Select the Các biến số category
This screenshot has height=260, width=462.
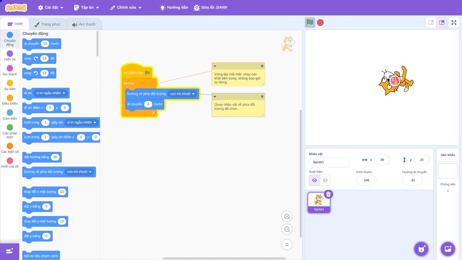coord(10,148)
